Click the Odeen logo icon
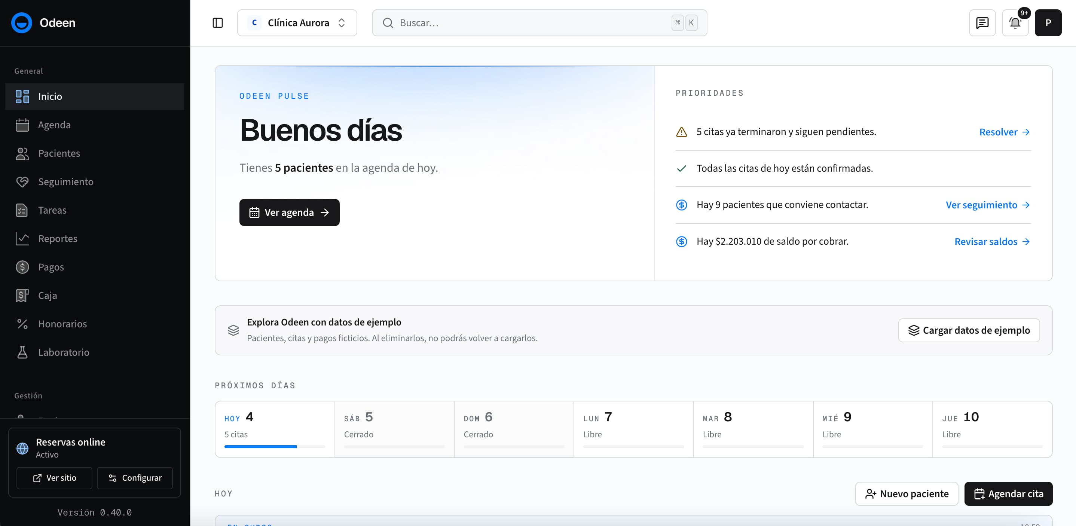The width and height of the screenshot is (1076, 526). (22, 22)
